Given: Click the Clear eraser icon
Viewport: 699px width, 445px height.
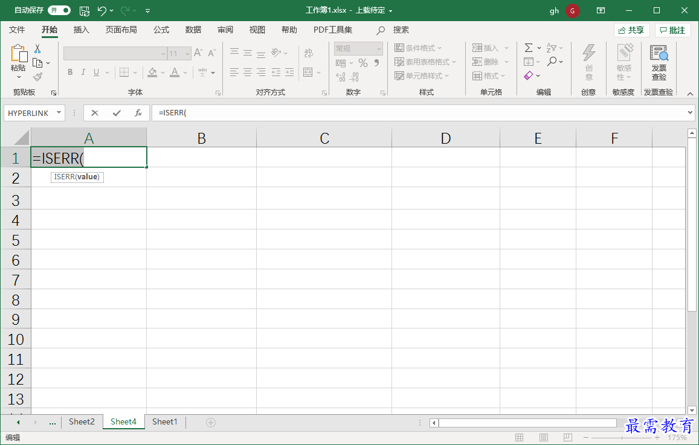Looking at the screenshot, I should click(x=529, y=75).
